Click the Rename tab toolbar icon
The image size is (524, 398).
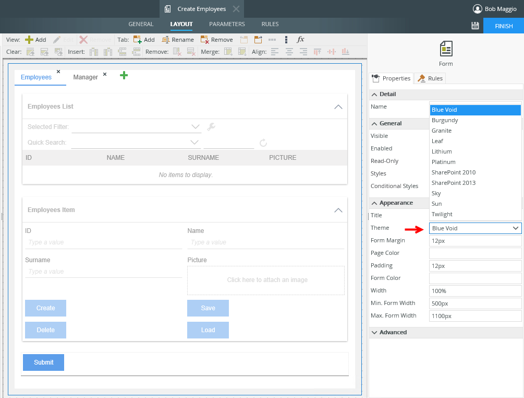[166, 40]
